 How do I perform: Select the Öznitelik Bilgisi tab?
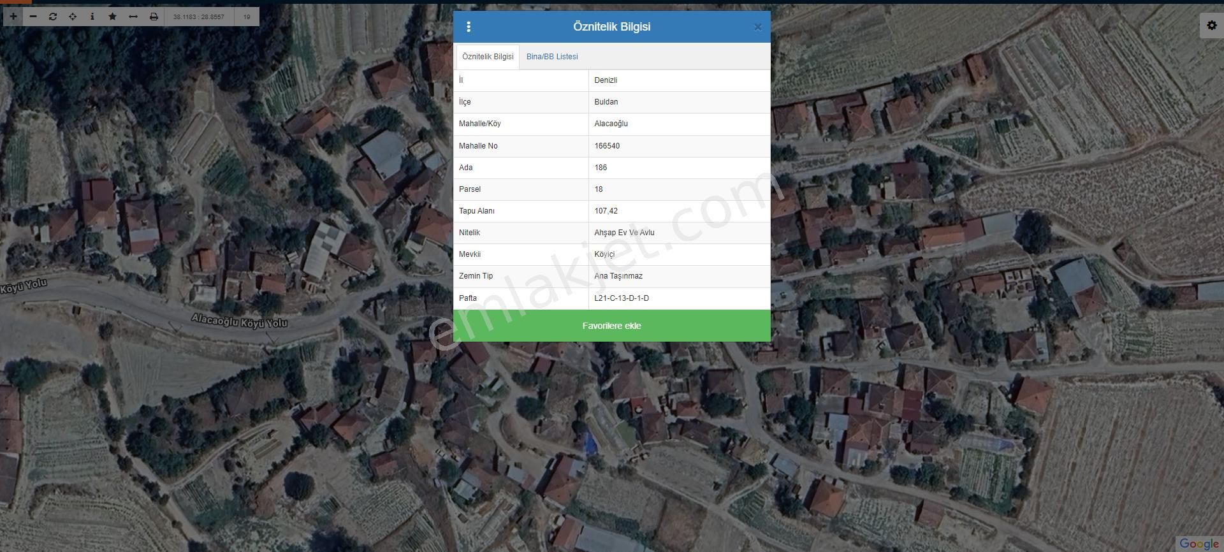488,57
